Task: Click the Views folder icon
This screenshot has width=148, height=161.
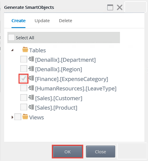Action: (25, 117)
